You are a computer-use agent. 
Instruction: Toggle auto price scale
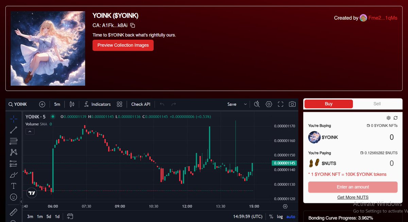(x=291, y=217)
